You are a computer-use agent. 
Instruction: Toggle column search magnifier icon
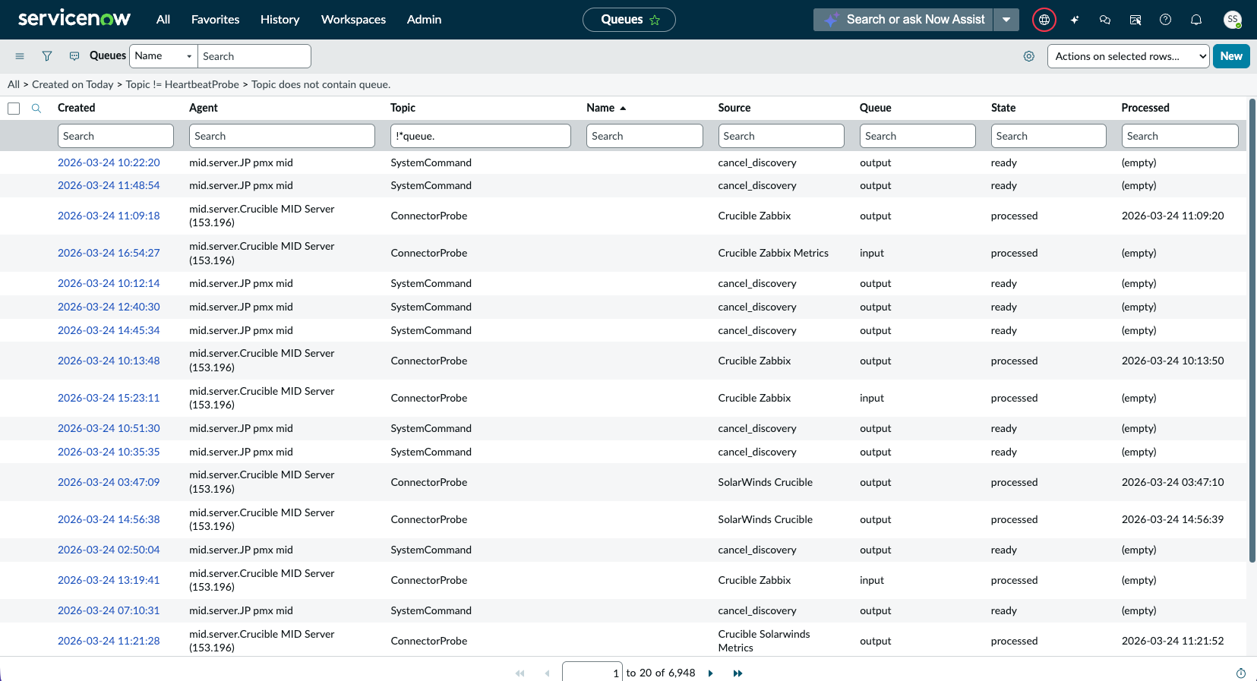tap(36, 108)
